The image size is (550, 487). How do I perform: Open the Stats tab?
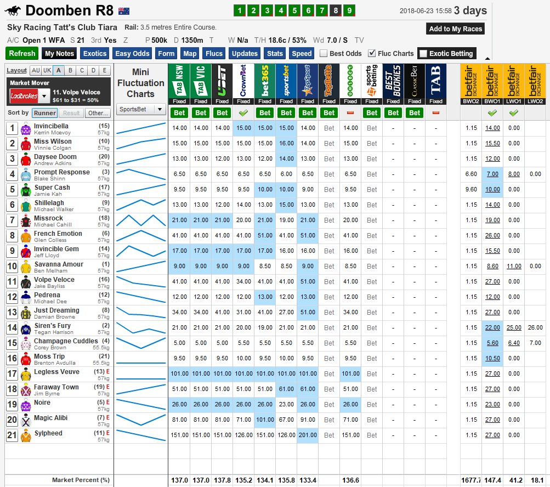click(275, 53)
